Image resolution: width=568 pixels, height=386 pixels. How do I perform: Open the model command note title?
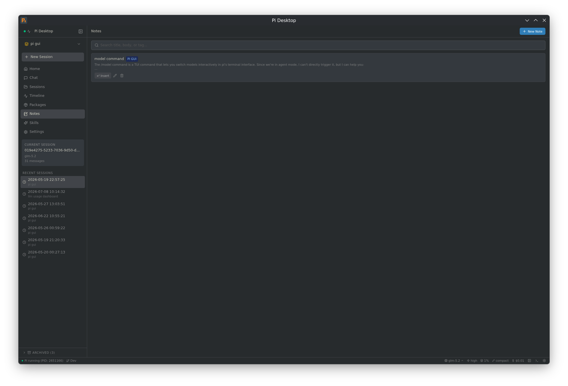(109, 59)
